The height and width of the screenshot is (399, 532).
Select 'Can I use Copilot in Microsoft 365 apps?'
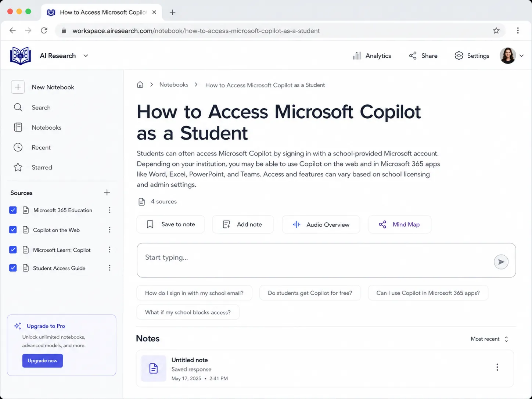(x=428, y=293)
